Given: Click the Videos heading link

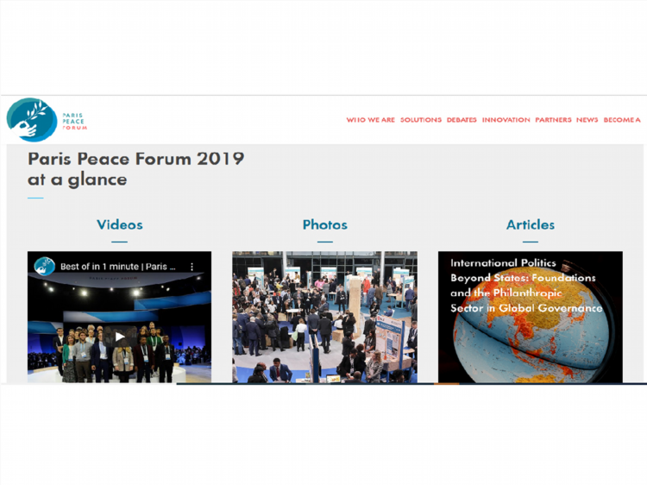Looking at the screenshot, I should [x=120, y=224].
